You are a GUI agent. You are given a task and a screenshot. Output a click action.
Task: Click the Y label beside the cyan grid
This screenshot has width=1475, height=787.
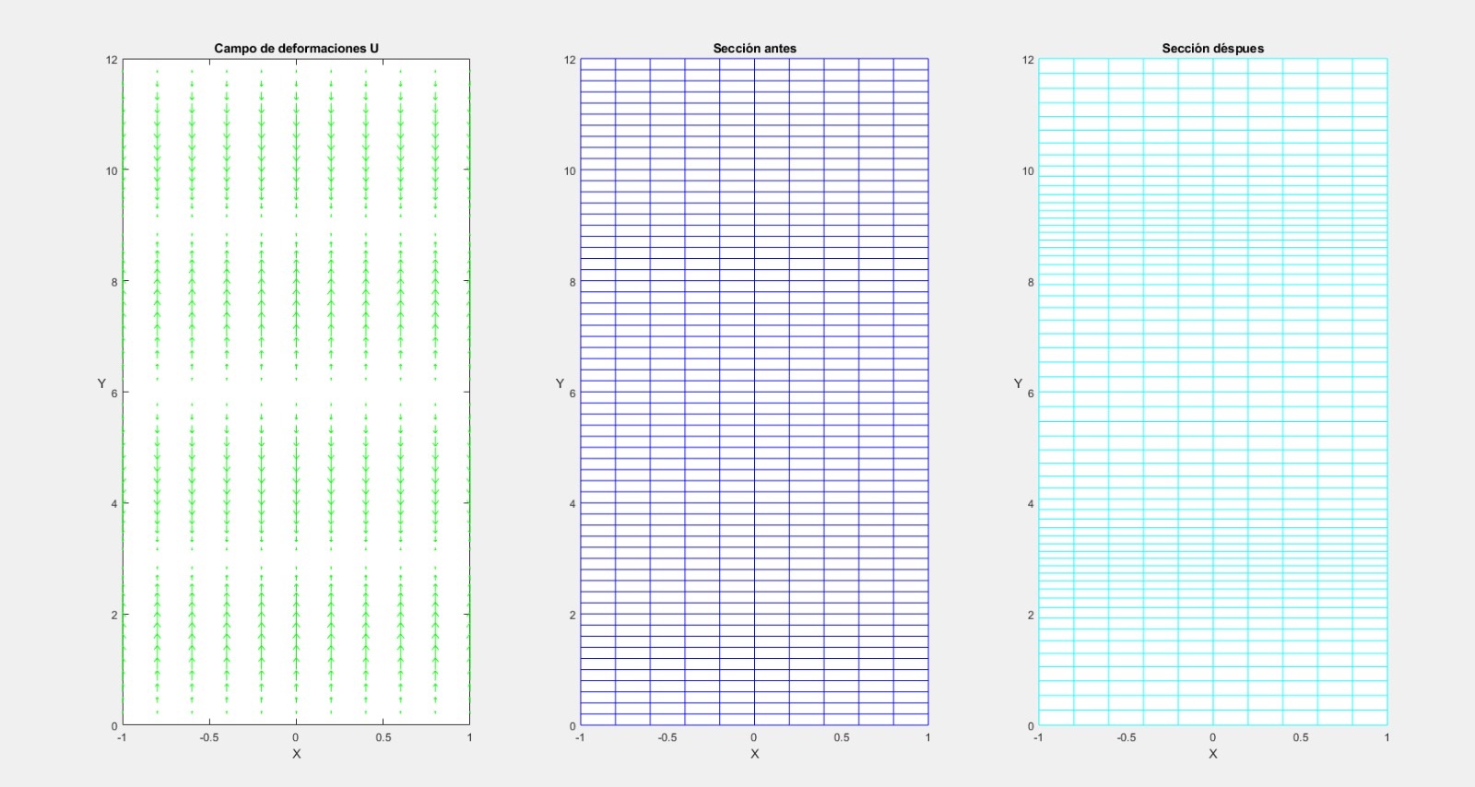click(x=1018, y=383)
